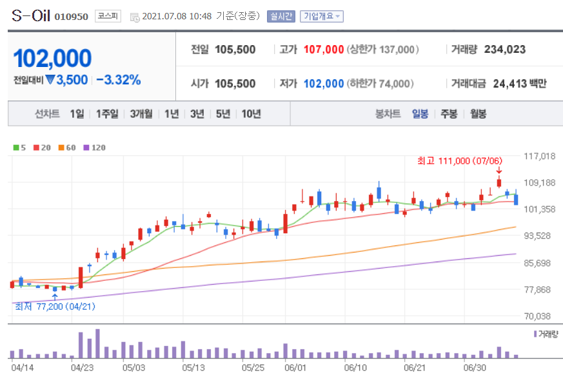
Task: Click the 상한가 137,000 text
Action: pos(383,50)
